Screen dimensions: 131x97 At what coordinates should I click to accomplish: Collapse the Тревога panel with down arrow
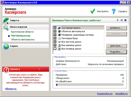(x=46, y=69)
